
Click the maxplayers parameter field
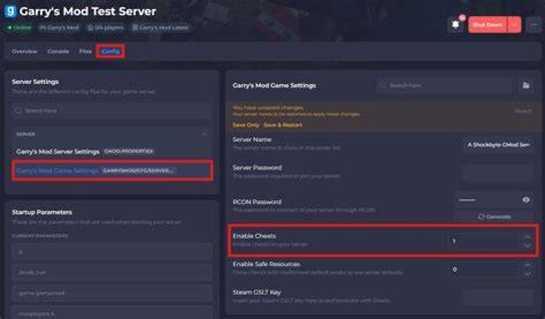(x=111, y=313)
